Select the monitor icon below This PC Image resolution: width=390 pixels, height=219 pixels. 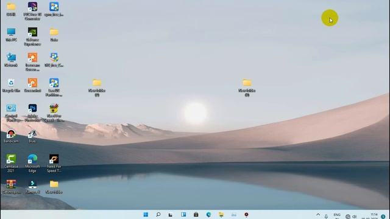11,60
